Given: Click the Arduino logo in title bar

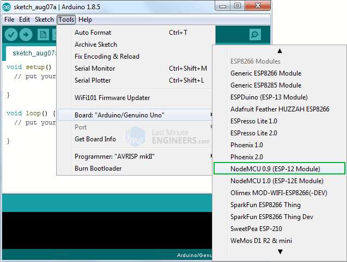Looking at the screenshot, I should [7, 7].
